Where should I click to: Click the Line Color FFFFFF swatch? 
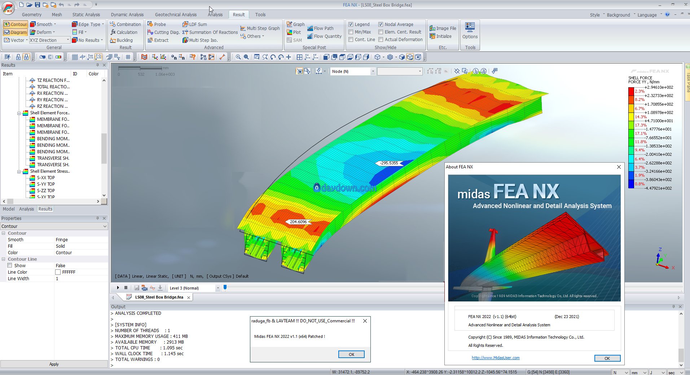point(58,272)
